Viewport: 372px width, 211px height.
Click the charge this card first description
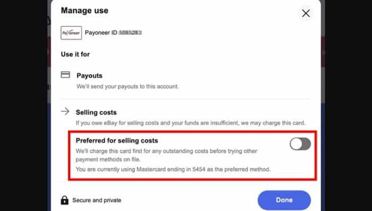pos(166,155)
